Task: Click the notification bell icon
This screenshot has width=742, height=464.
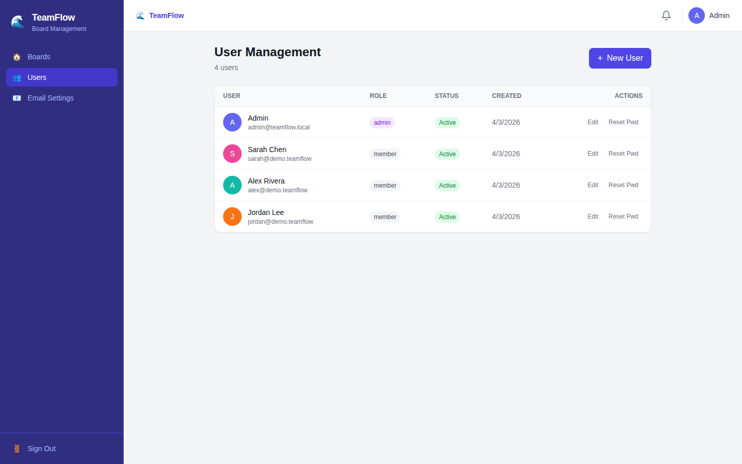Action: coord(666,15)
